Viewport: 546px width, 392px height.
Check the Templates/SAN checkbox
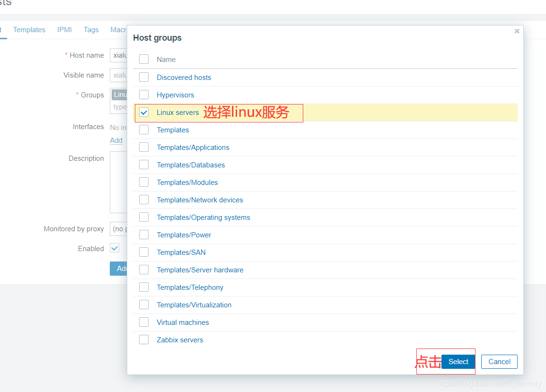[144, 252]
